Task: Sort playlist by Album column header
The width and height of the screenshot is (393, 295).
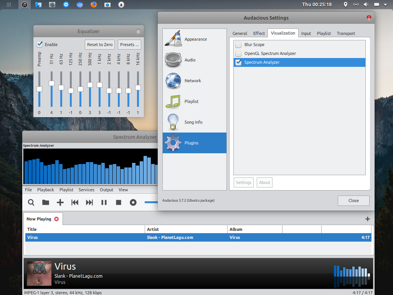Action: 255,229
